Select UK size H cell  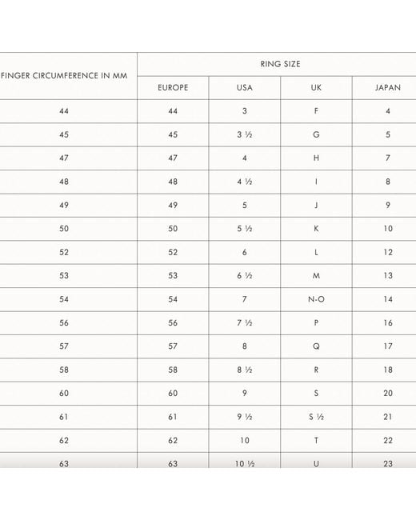click(316, 158)
